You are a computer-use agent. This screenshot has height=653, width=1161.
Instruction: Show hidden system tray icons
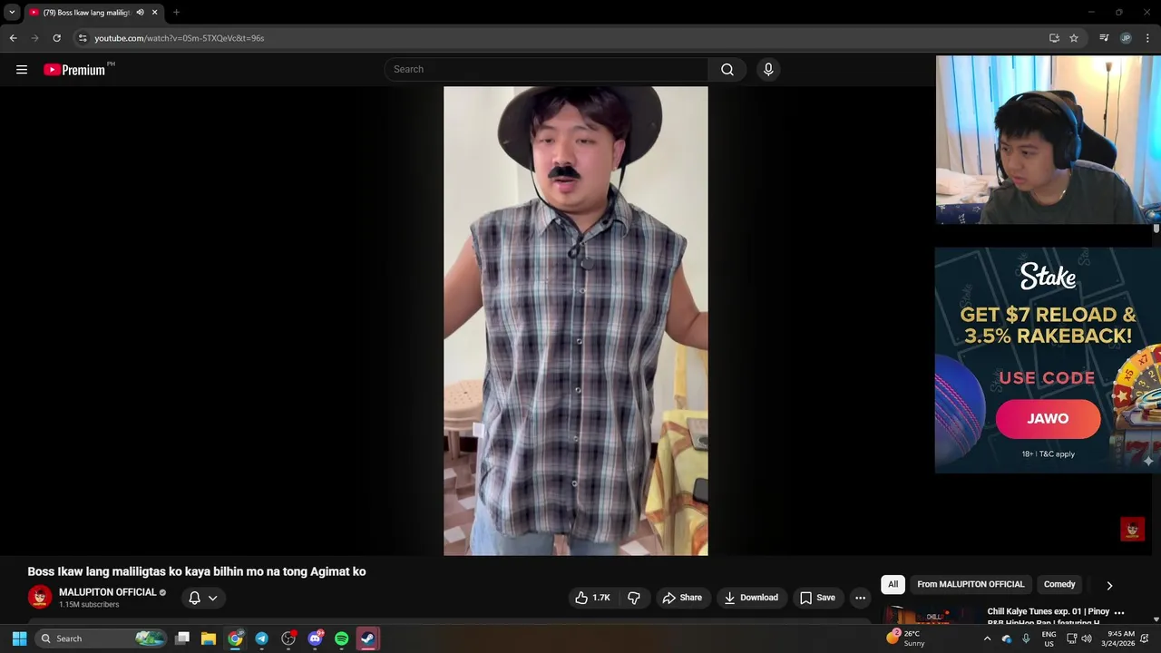(987, 638)
